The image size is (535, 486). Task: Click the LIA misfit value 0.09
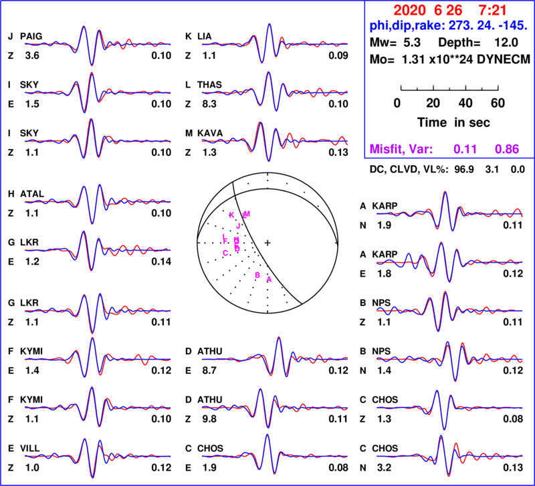338,55
